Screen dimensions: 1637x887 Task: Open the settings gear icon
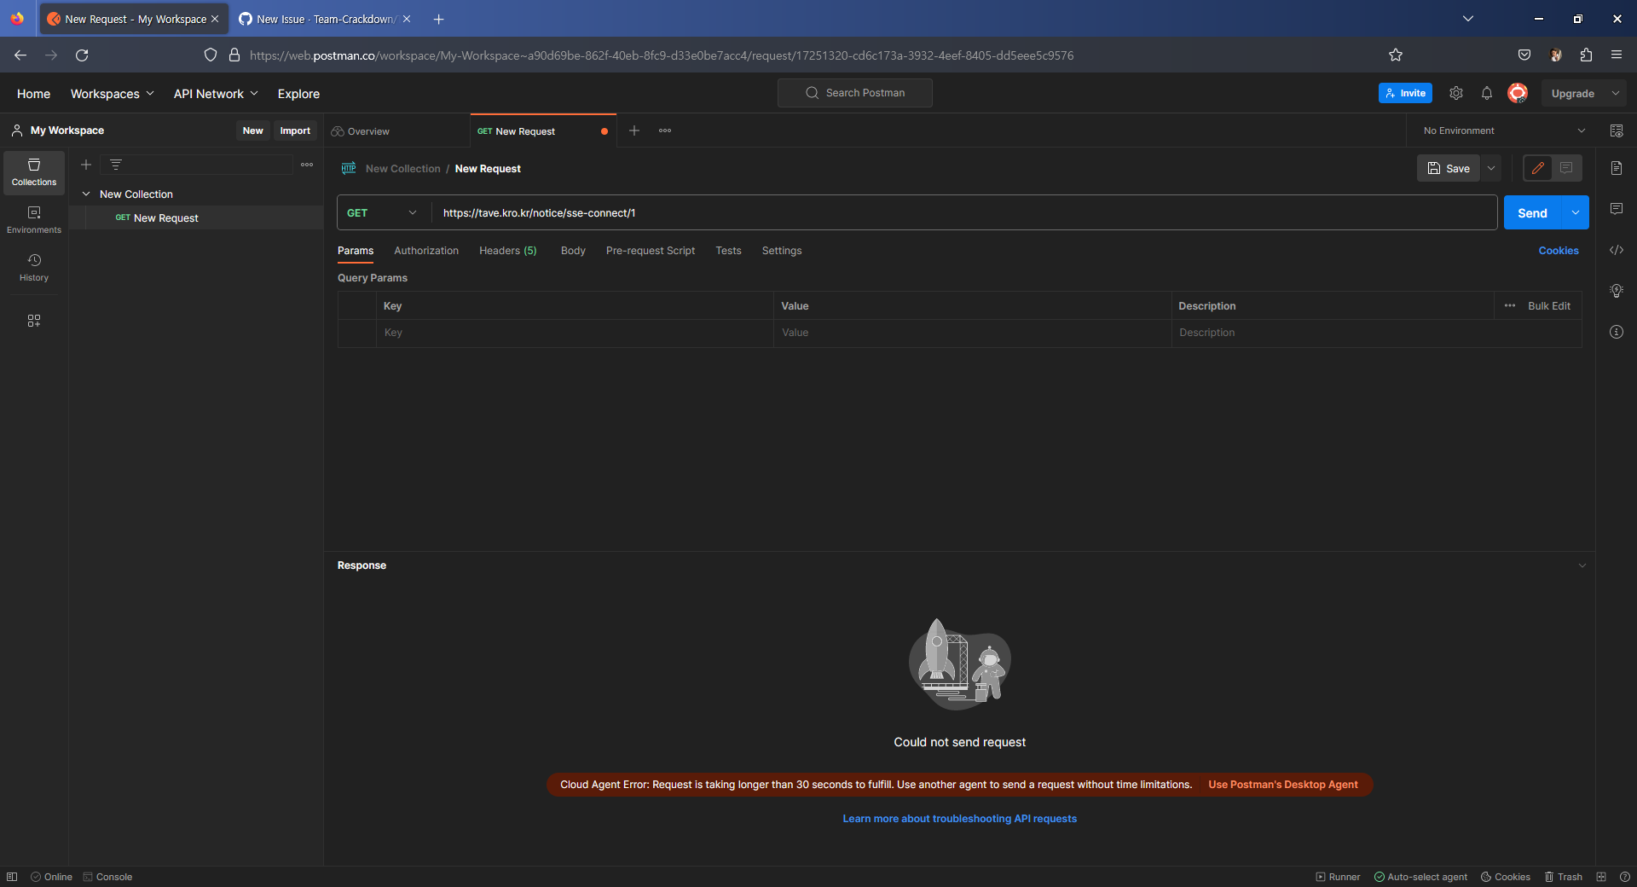tap(1456, 93)
